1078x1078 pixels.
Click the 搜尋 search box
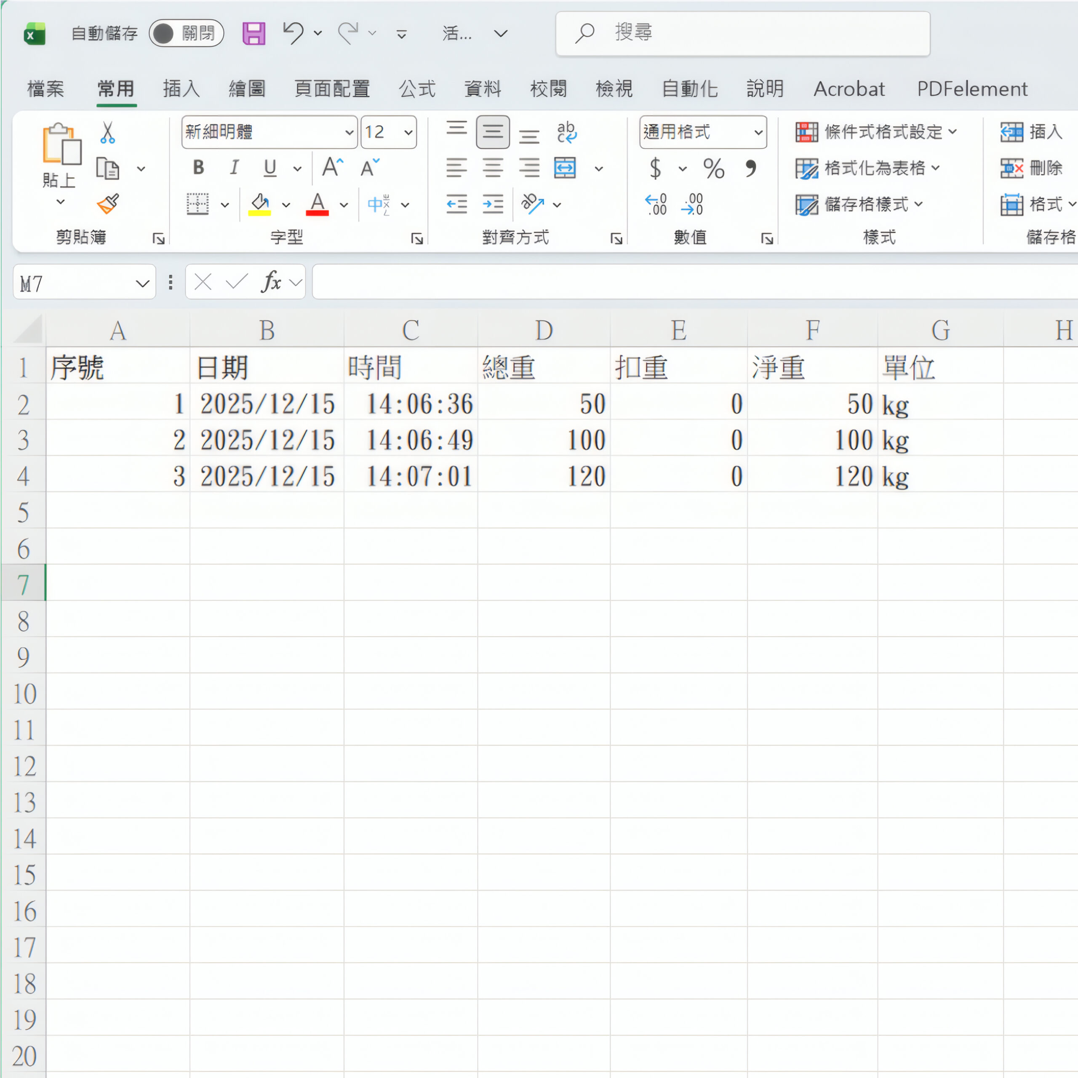742,34
